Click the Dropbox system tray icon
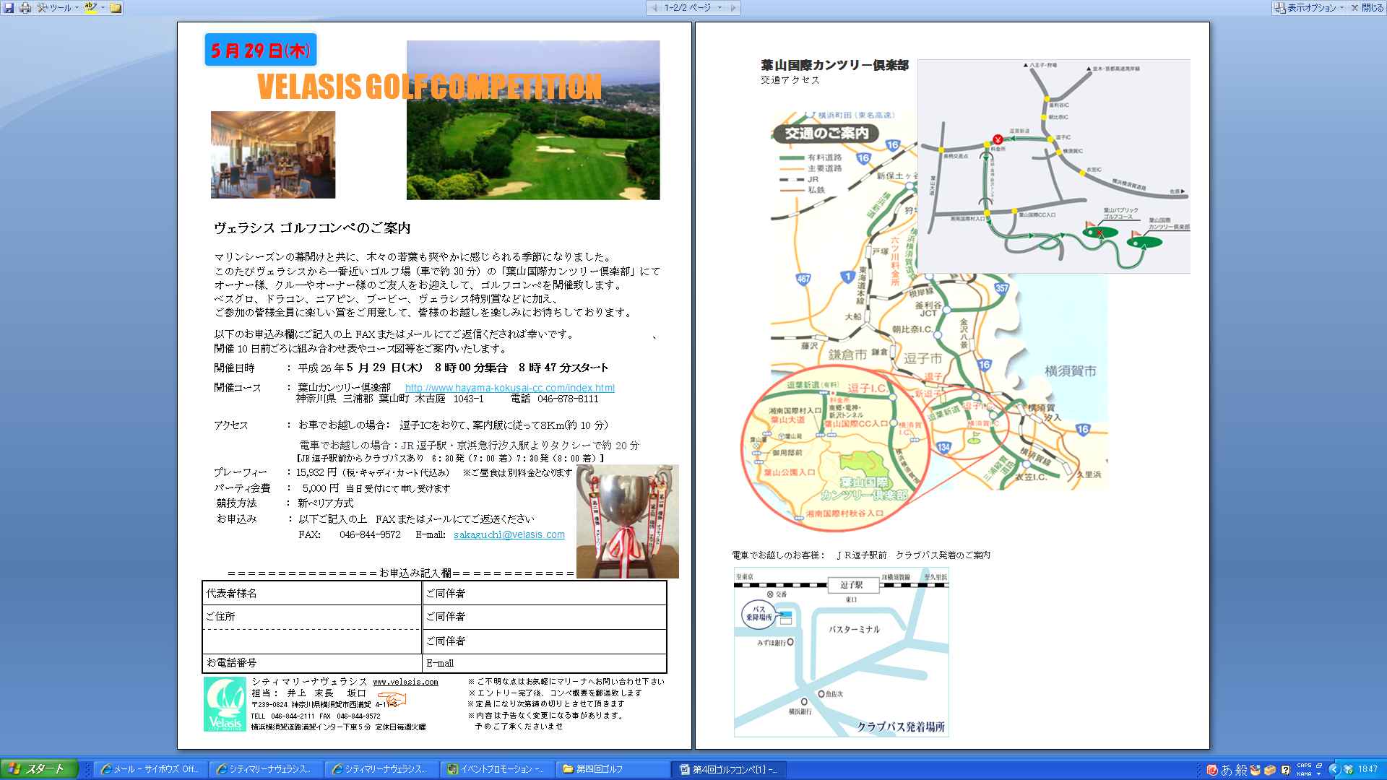The width and height of the screenshot is (1387, 780). pos(1348,769)
